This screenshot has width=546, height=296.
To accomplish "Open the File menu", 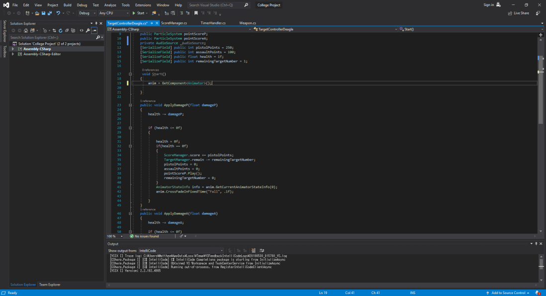I will pos(15,5).
